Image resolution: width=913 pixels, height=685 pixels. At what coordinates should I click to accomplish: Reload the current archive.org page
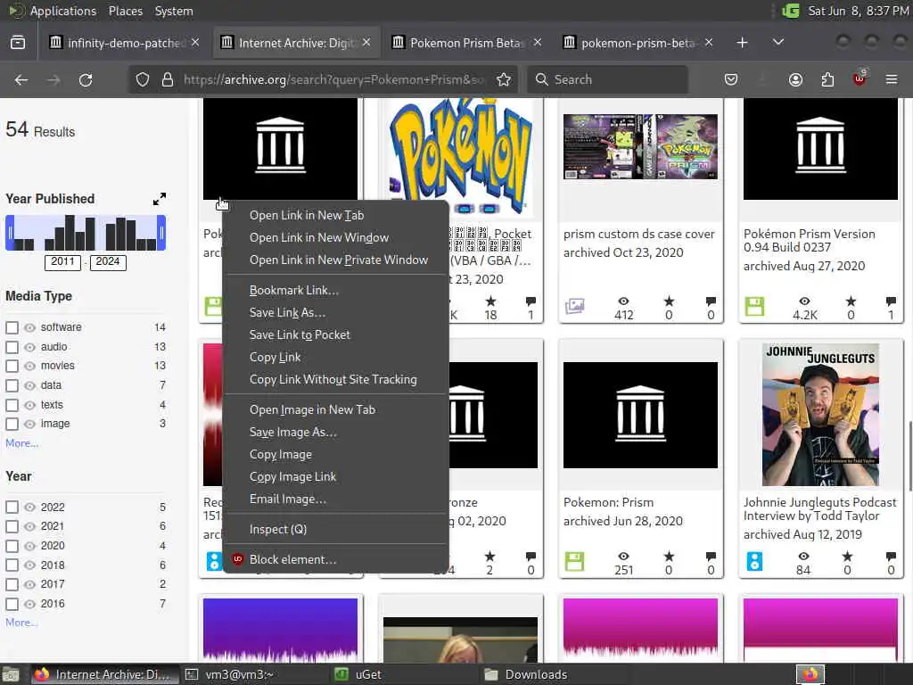pos(86,79)
